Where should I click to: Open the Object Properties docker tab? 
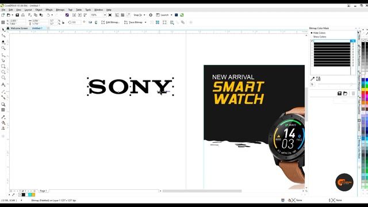pyautogui.click(x=359, y=55)
